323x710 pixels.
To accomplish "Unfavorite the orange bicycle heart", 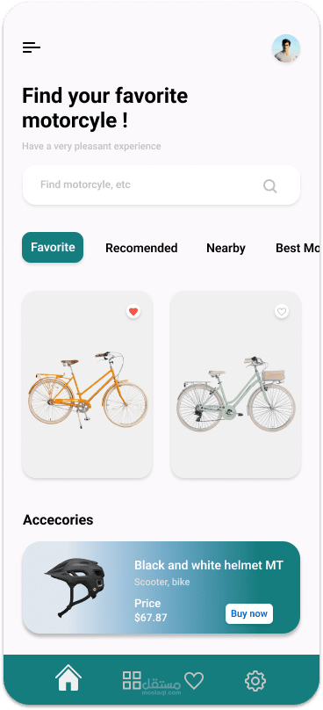I will click(x=133, y=312).
